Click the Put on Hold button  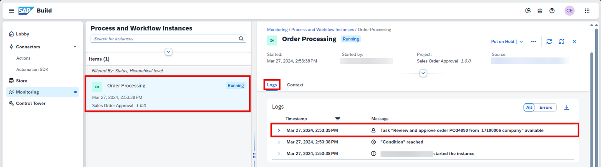tap(503, 42)
